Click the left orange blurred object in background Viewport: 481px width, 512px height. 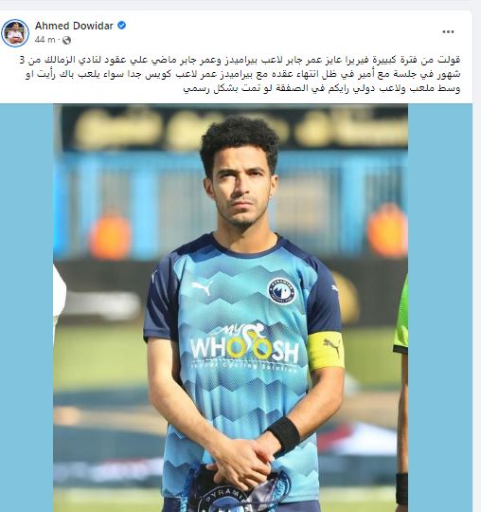(x=110, y=236)
